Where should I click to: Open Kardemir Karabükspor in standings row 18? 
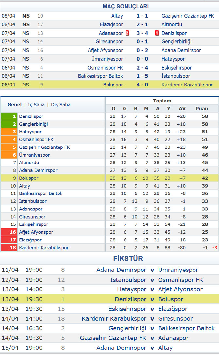point(44,247)
